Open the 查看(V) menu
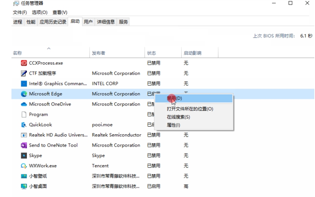Viewport: 315px width, 197px height. (60, 13)
